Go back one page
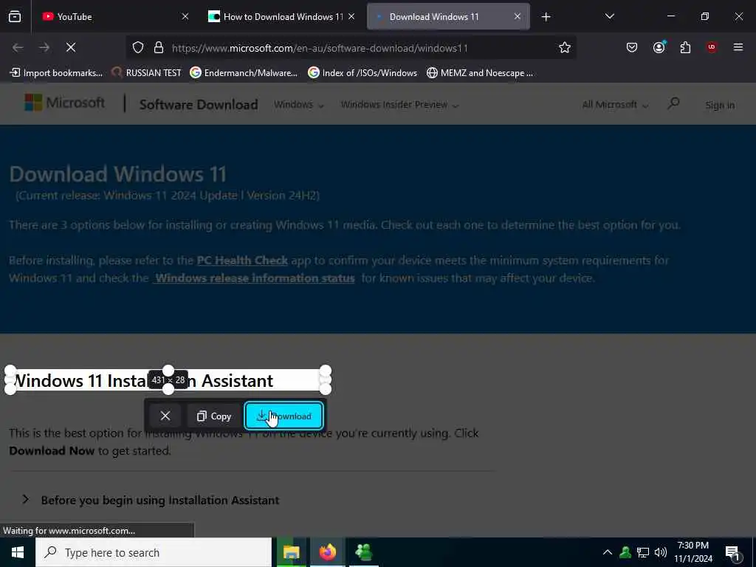The image size is (756, 567). [x=18, y=47]
